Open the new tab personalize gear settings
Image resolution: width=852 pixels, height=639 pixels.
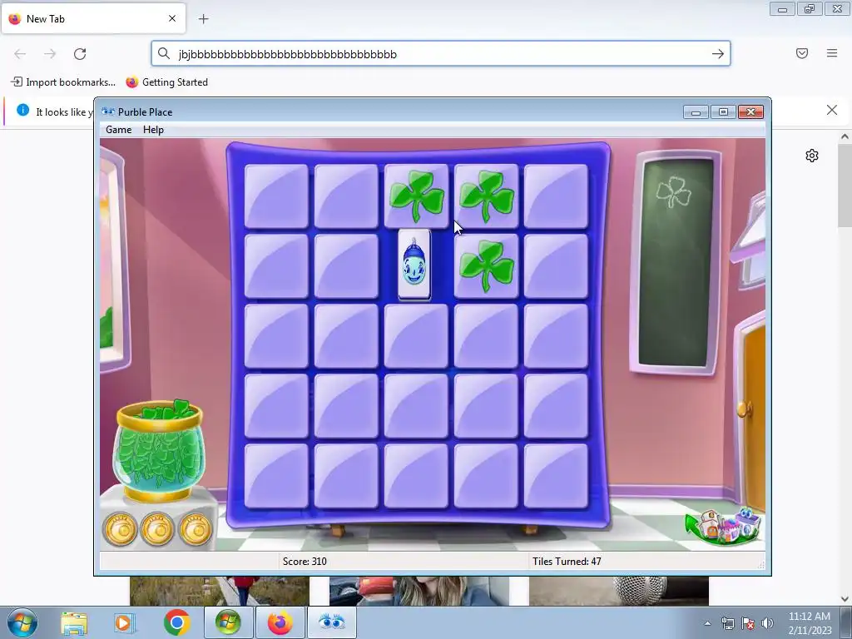(x=812, y=156)
